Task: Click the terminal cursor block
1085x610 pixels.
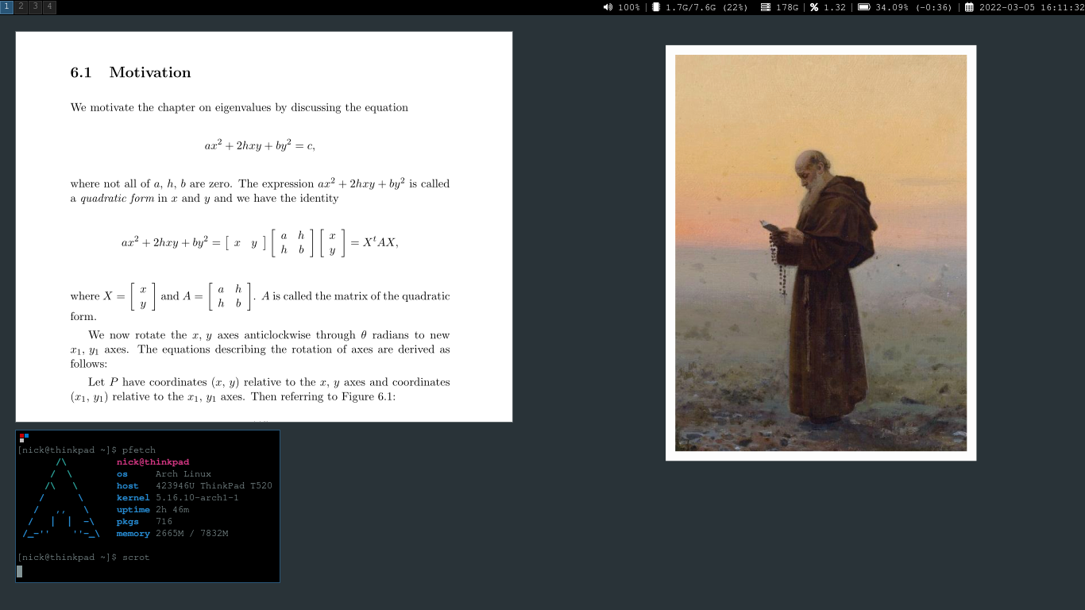Action: (x=20, y=571)
